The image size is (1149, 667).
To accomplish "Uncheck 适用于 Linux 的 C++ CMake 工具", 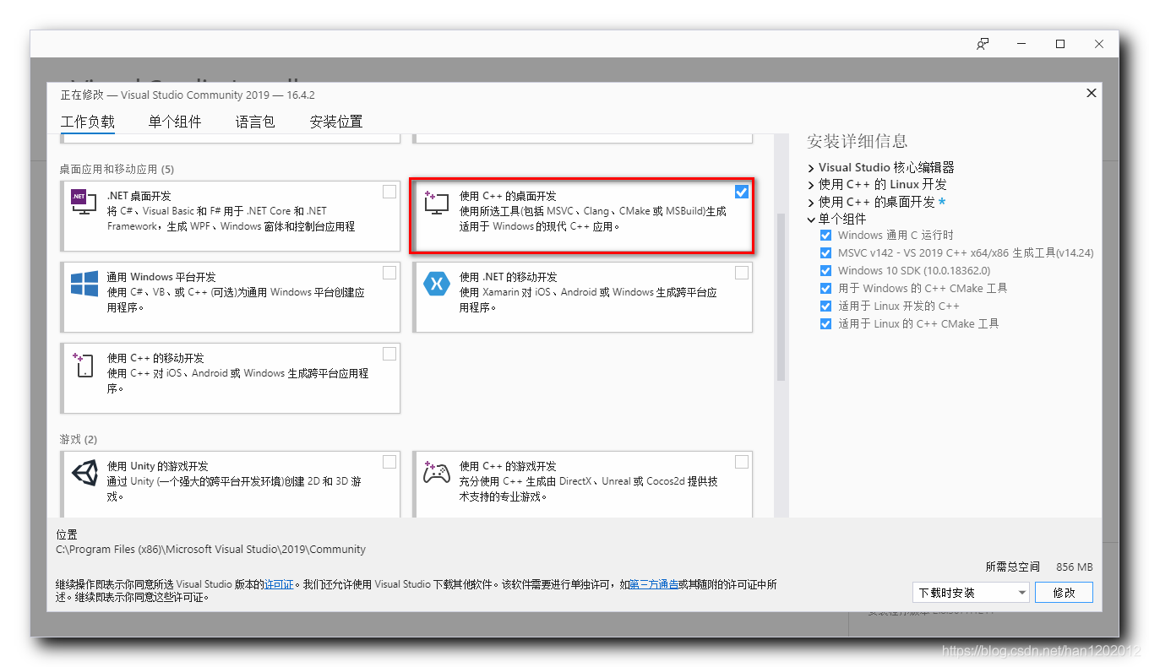I will [x=825, y=324].
